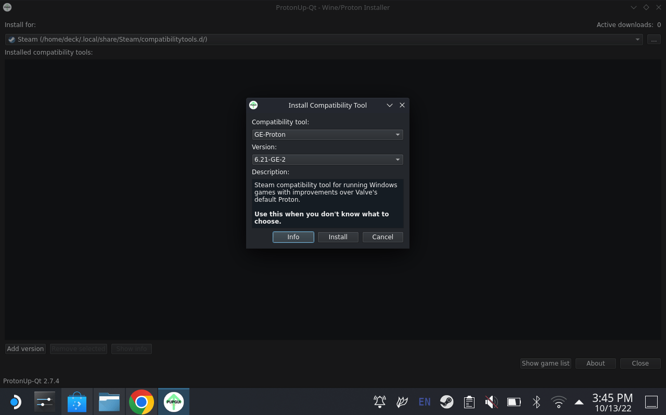The image size is (666, 415).
Task: Open the Install for Steam path dropdown
Action: coord(324,40)
